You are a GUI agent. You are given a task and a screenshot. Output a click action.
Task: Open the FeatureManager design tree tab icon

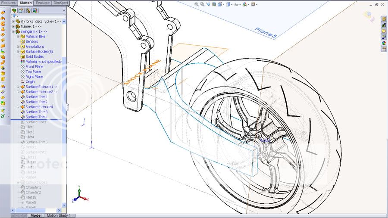14,10
